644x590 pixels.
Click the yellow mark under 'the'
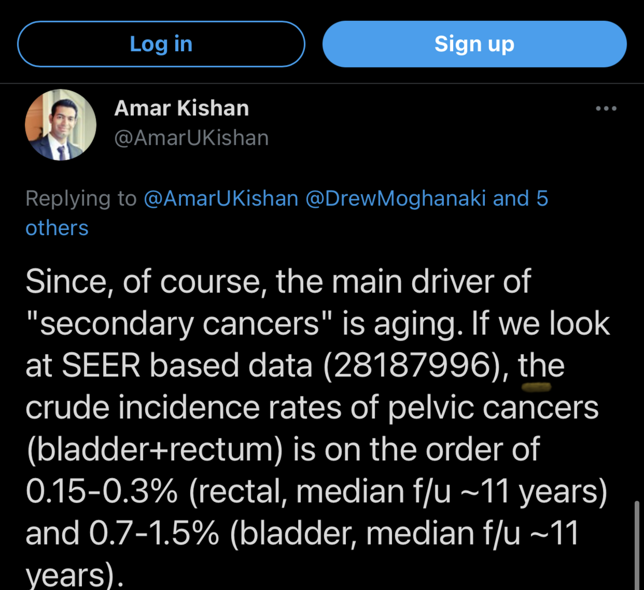tap(536, 387)
